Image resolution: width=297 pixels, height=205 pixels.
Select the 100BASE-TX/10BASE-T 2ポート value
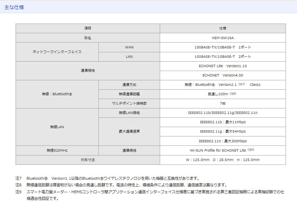(x=222, y=56)
